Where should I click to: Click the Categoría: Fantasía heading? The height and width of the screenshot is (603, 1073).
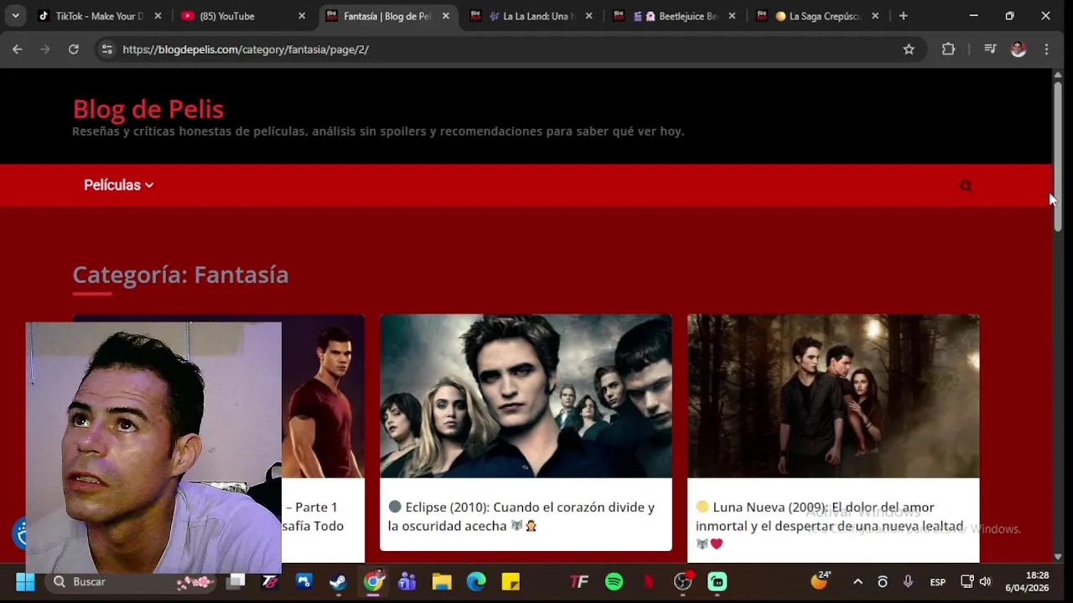pos(180,275)
